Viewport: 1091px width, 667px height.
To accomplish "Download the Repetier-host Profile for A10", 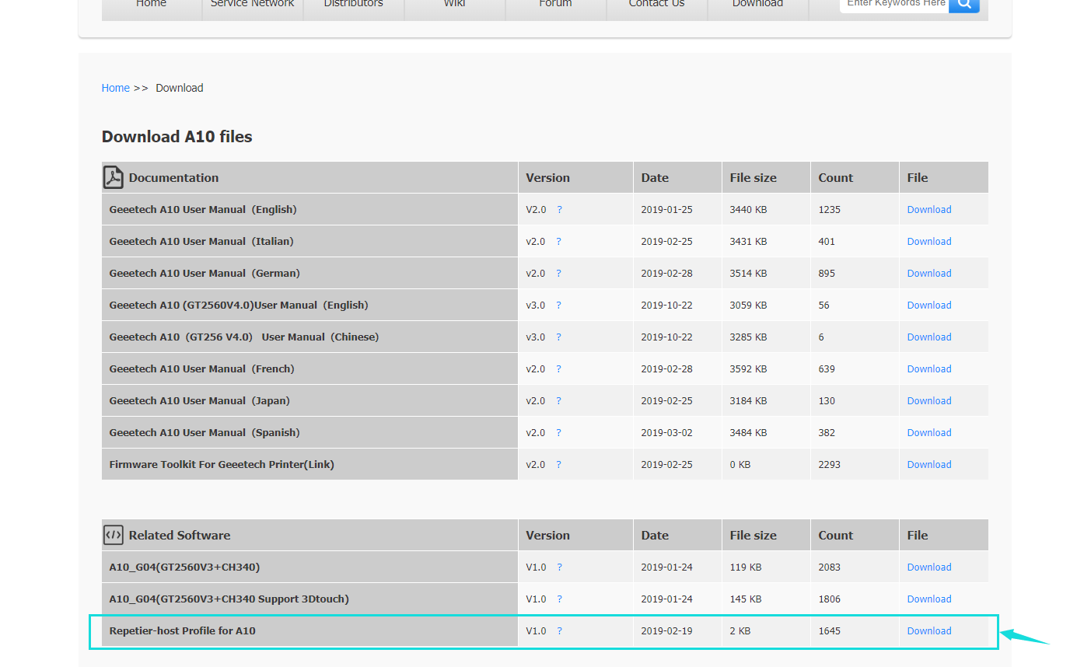I will pos(929,631).
